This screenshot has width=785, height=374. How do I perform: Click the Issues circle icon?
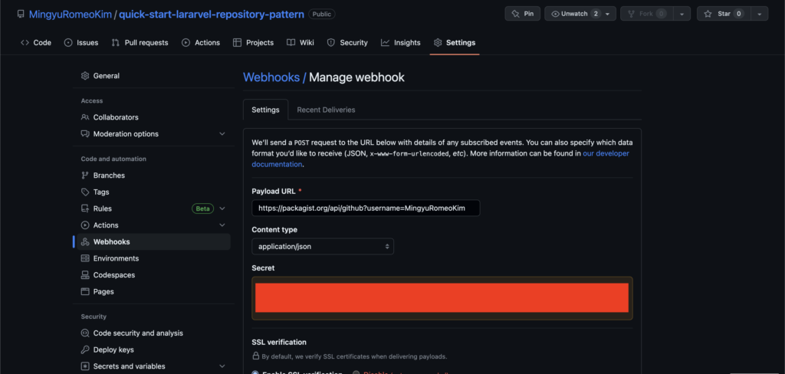[68, 43]
